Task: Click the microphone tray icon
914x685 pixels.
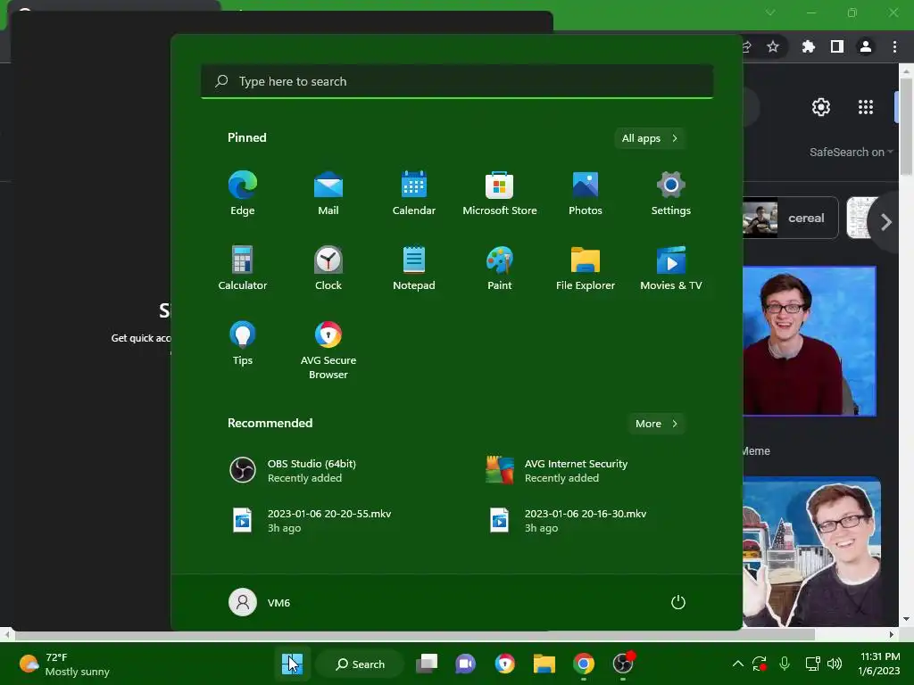Action: [785, 664]
